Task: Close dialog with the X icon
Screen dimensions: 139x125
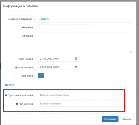Action: (x=132, y=6)
